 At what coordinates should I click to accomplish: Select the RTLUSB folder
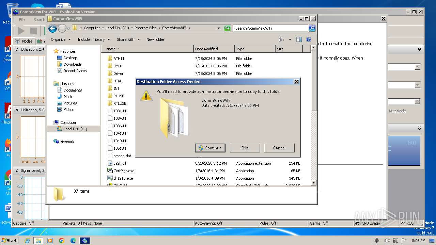click(x=117, y=103)
